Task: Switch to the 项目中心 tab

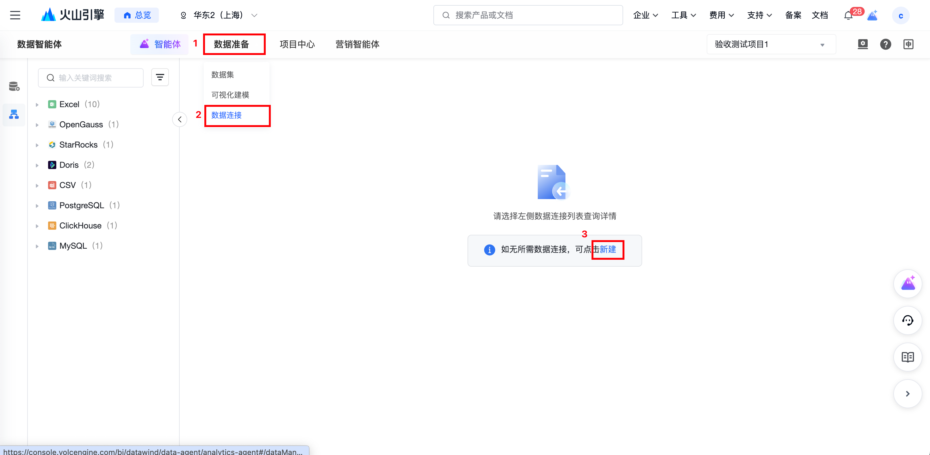Action: coord(297,44)
